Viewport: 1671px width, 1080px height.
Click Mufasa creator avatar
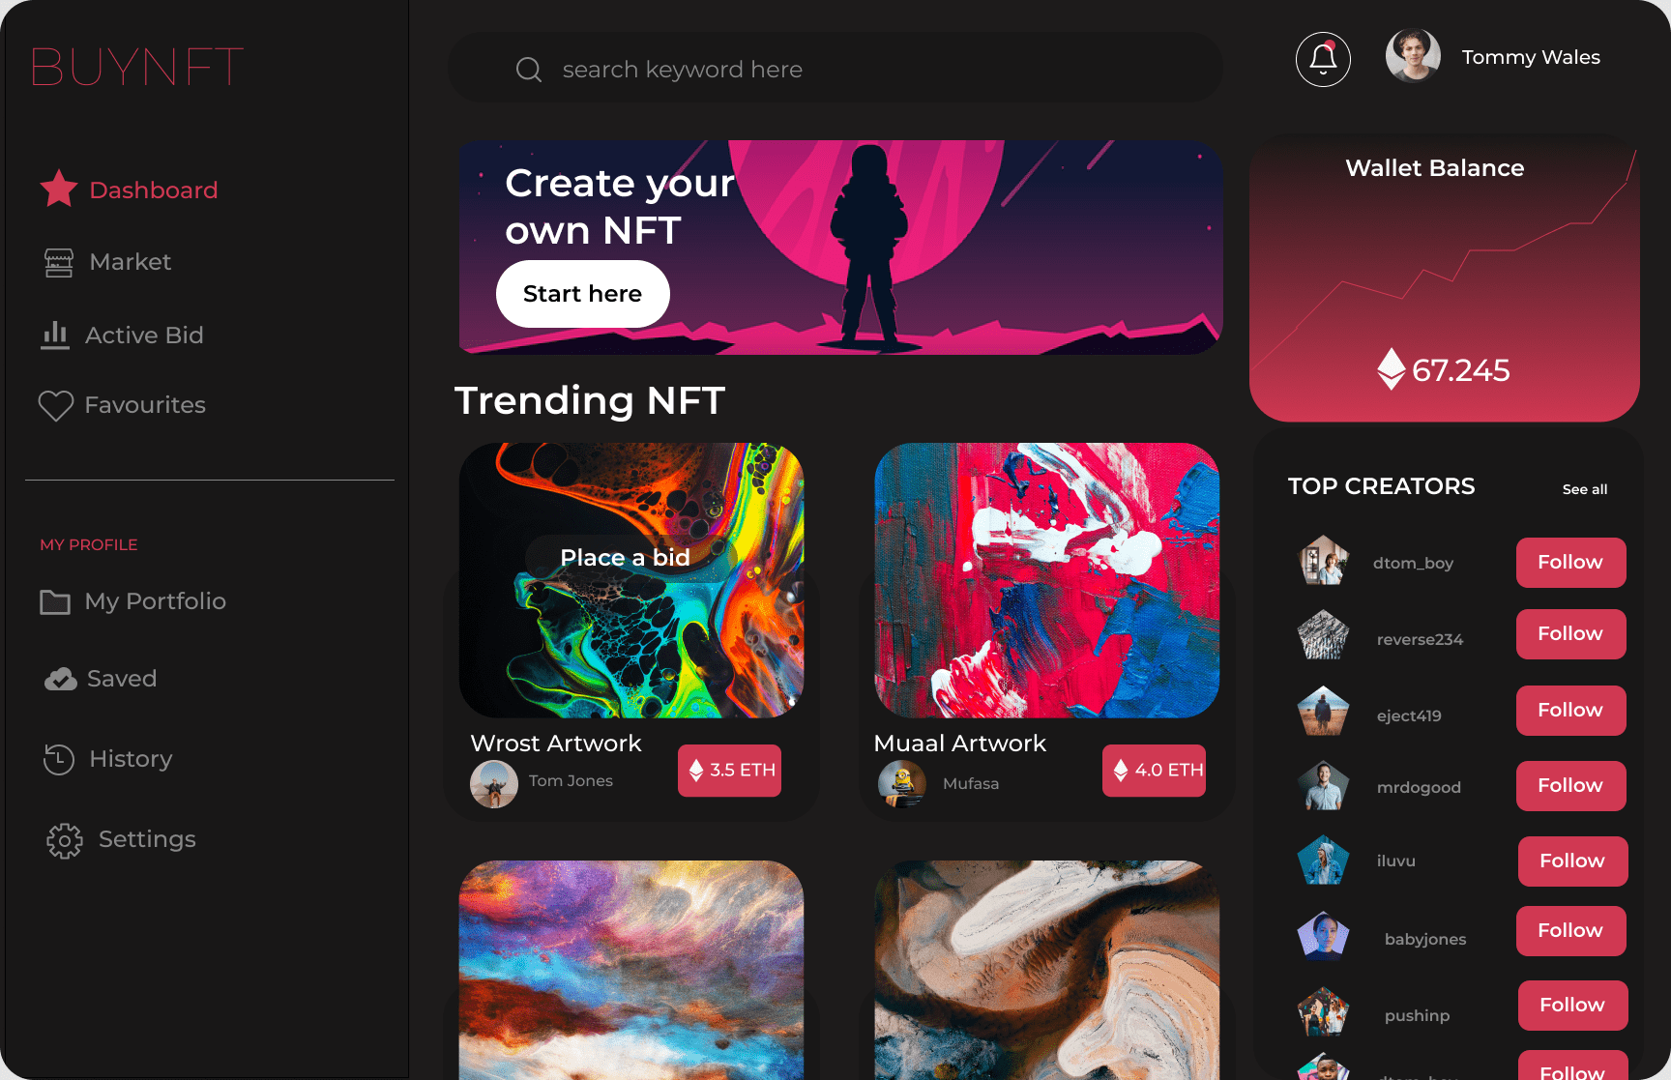pos(902,784)
